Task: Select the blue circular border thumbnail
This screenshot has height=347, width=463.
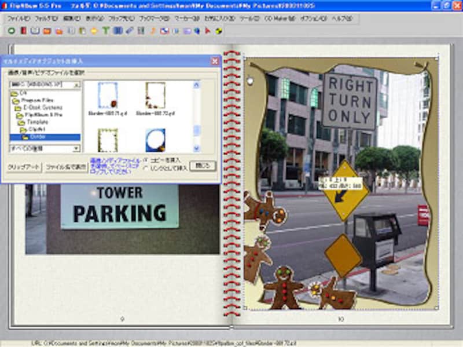Action: point(156,139)
